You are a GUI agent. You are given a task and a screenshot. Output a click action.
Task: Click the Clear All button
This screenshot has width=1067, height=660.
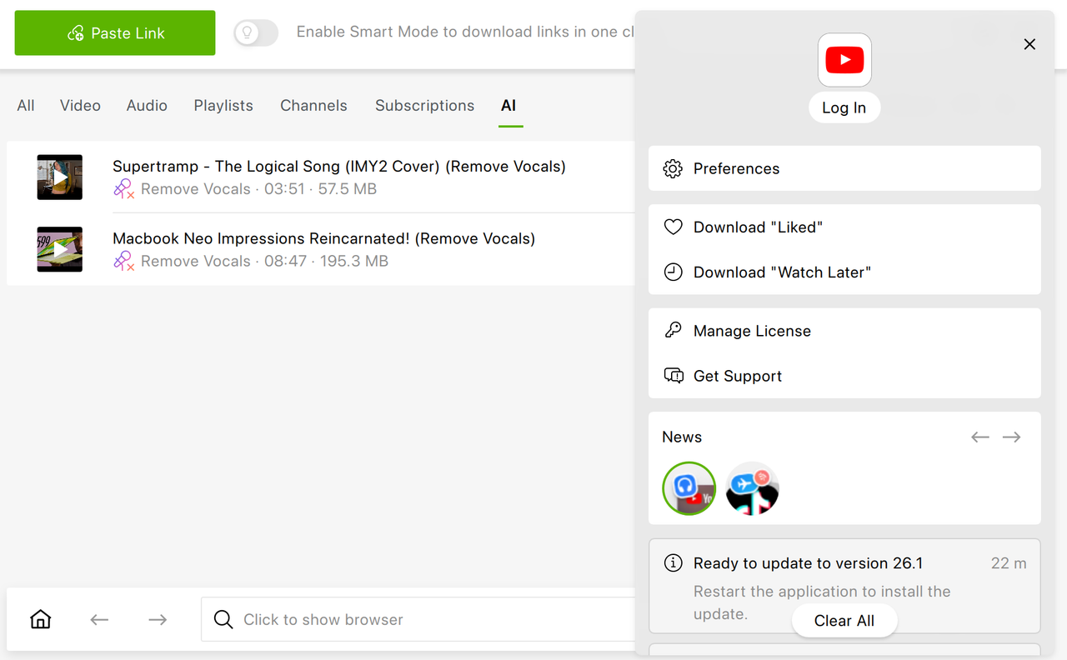click(x=844, y=621)
